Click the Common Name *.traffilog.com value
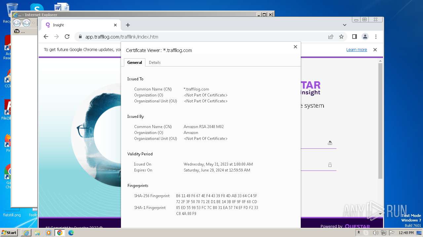 [196, 89]
